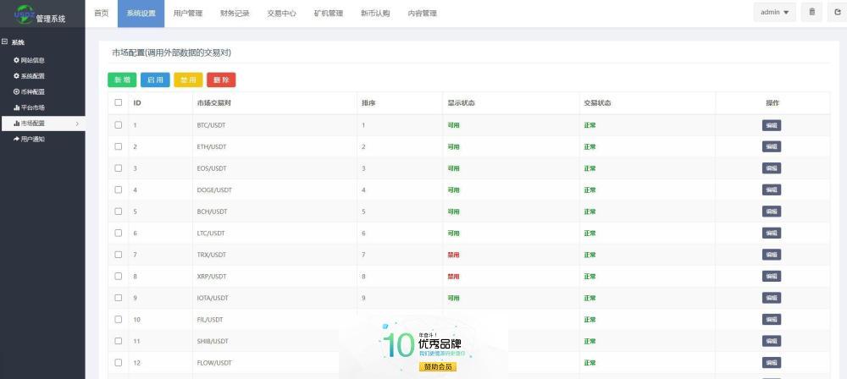Select the checkbox for DOGE/USDT row
The image size is (847, 379).
tap(119, 189)
